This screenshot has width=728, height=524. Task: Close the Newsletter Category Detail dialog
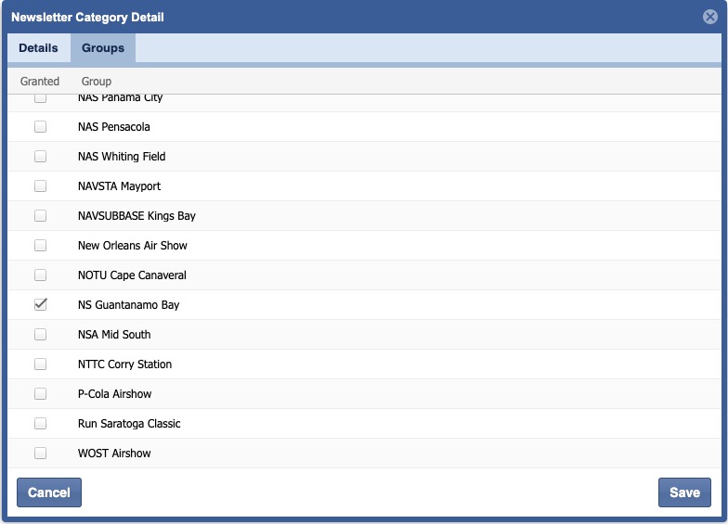[710, 17]
